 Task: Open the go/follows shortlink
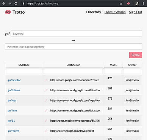coord(14,90)
